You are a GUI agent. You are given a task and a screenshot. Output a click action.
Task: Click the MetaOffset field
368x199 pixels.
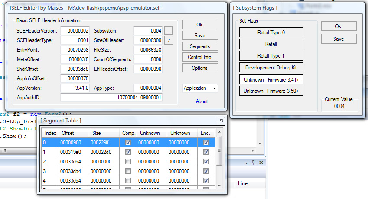75,59
